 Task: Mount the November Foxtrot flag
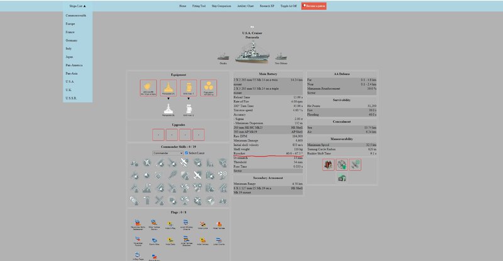pos(138,241)
